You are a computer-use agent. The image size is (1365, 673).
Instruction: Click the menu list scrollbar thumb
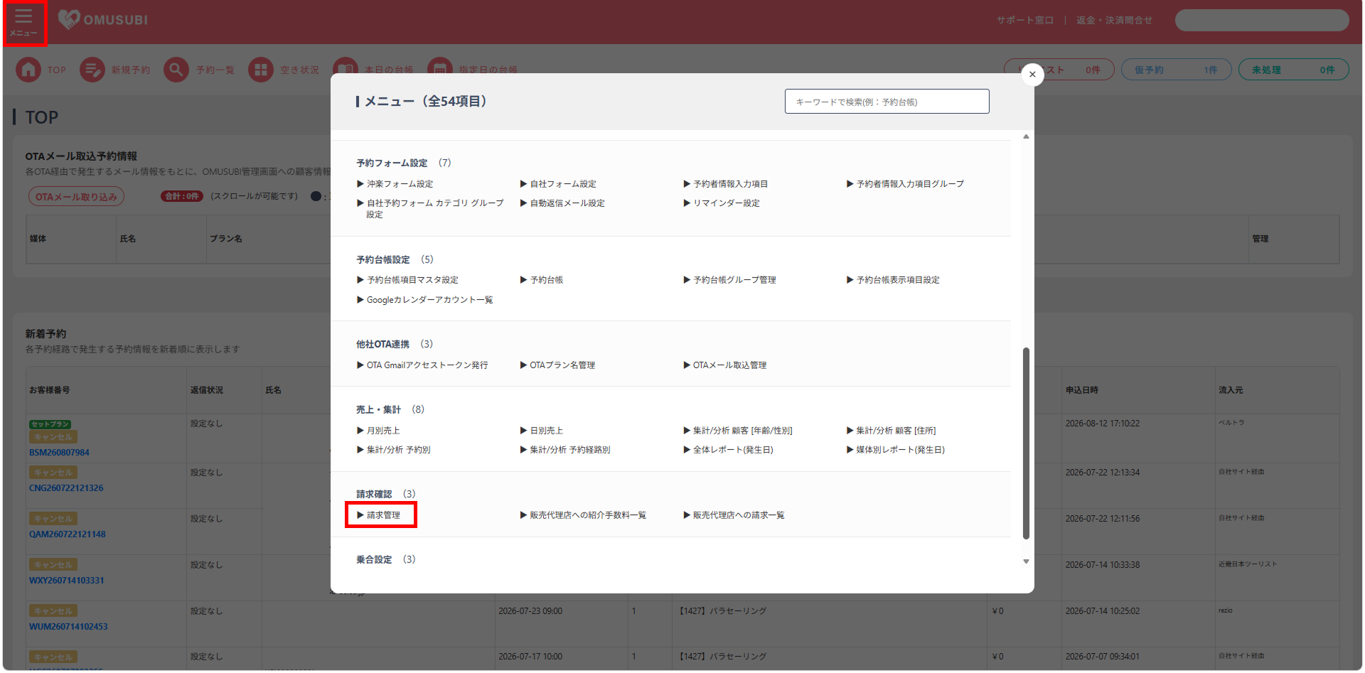coord(1026,443)
